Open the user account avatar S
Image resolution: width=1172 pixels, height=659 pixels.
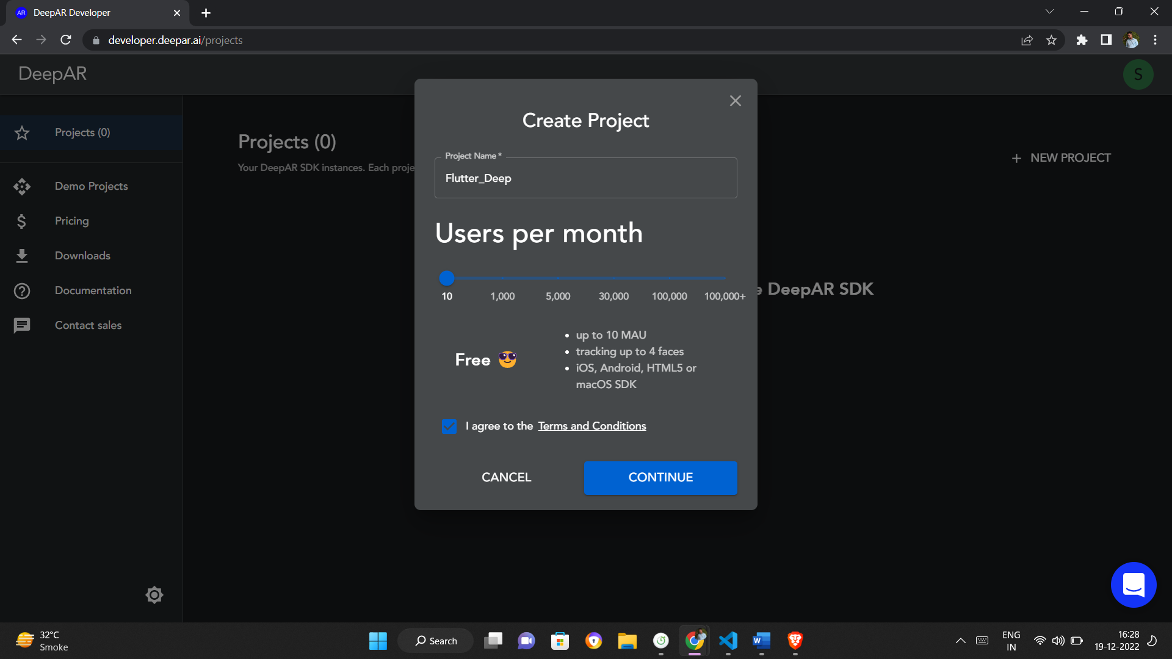click(x=1138, y=74)
